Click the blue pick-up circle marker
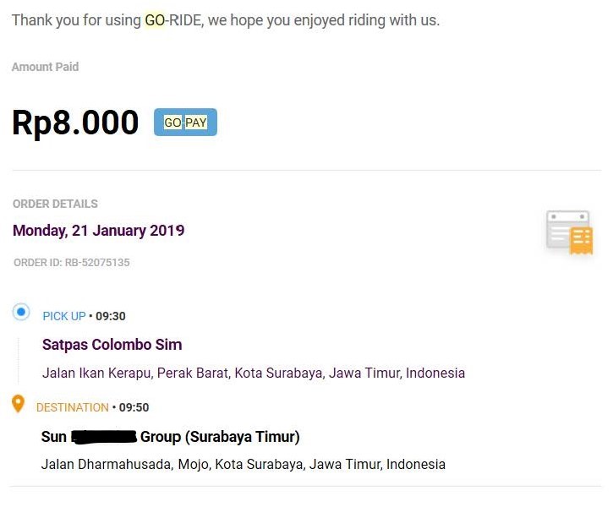613x507 pixels. click(22, 312)
